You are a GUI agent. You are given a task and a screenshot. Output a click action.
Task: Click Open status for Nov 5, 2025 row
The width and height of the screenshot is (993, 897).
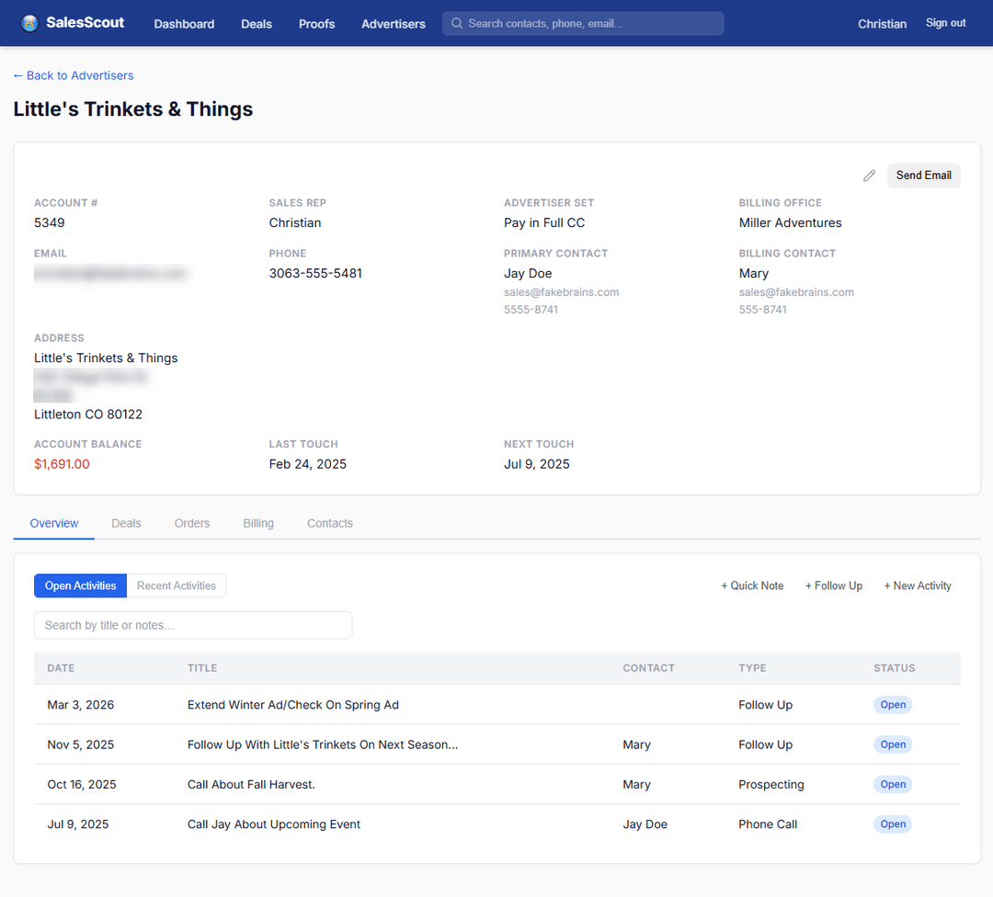[892, 744]
